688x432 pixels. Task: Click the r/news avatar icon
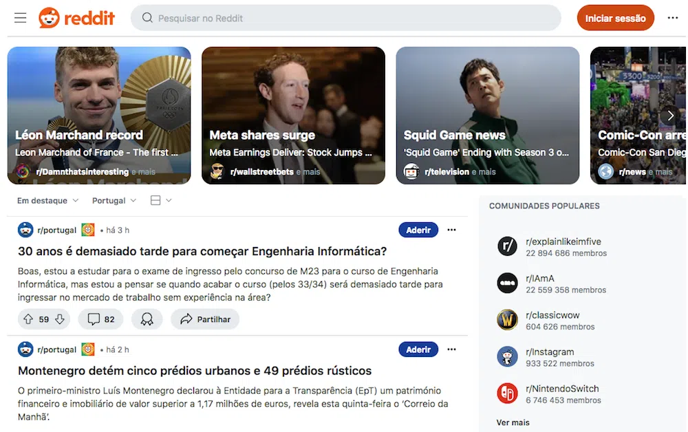(605, 171)
